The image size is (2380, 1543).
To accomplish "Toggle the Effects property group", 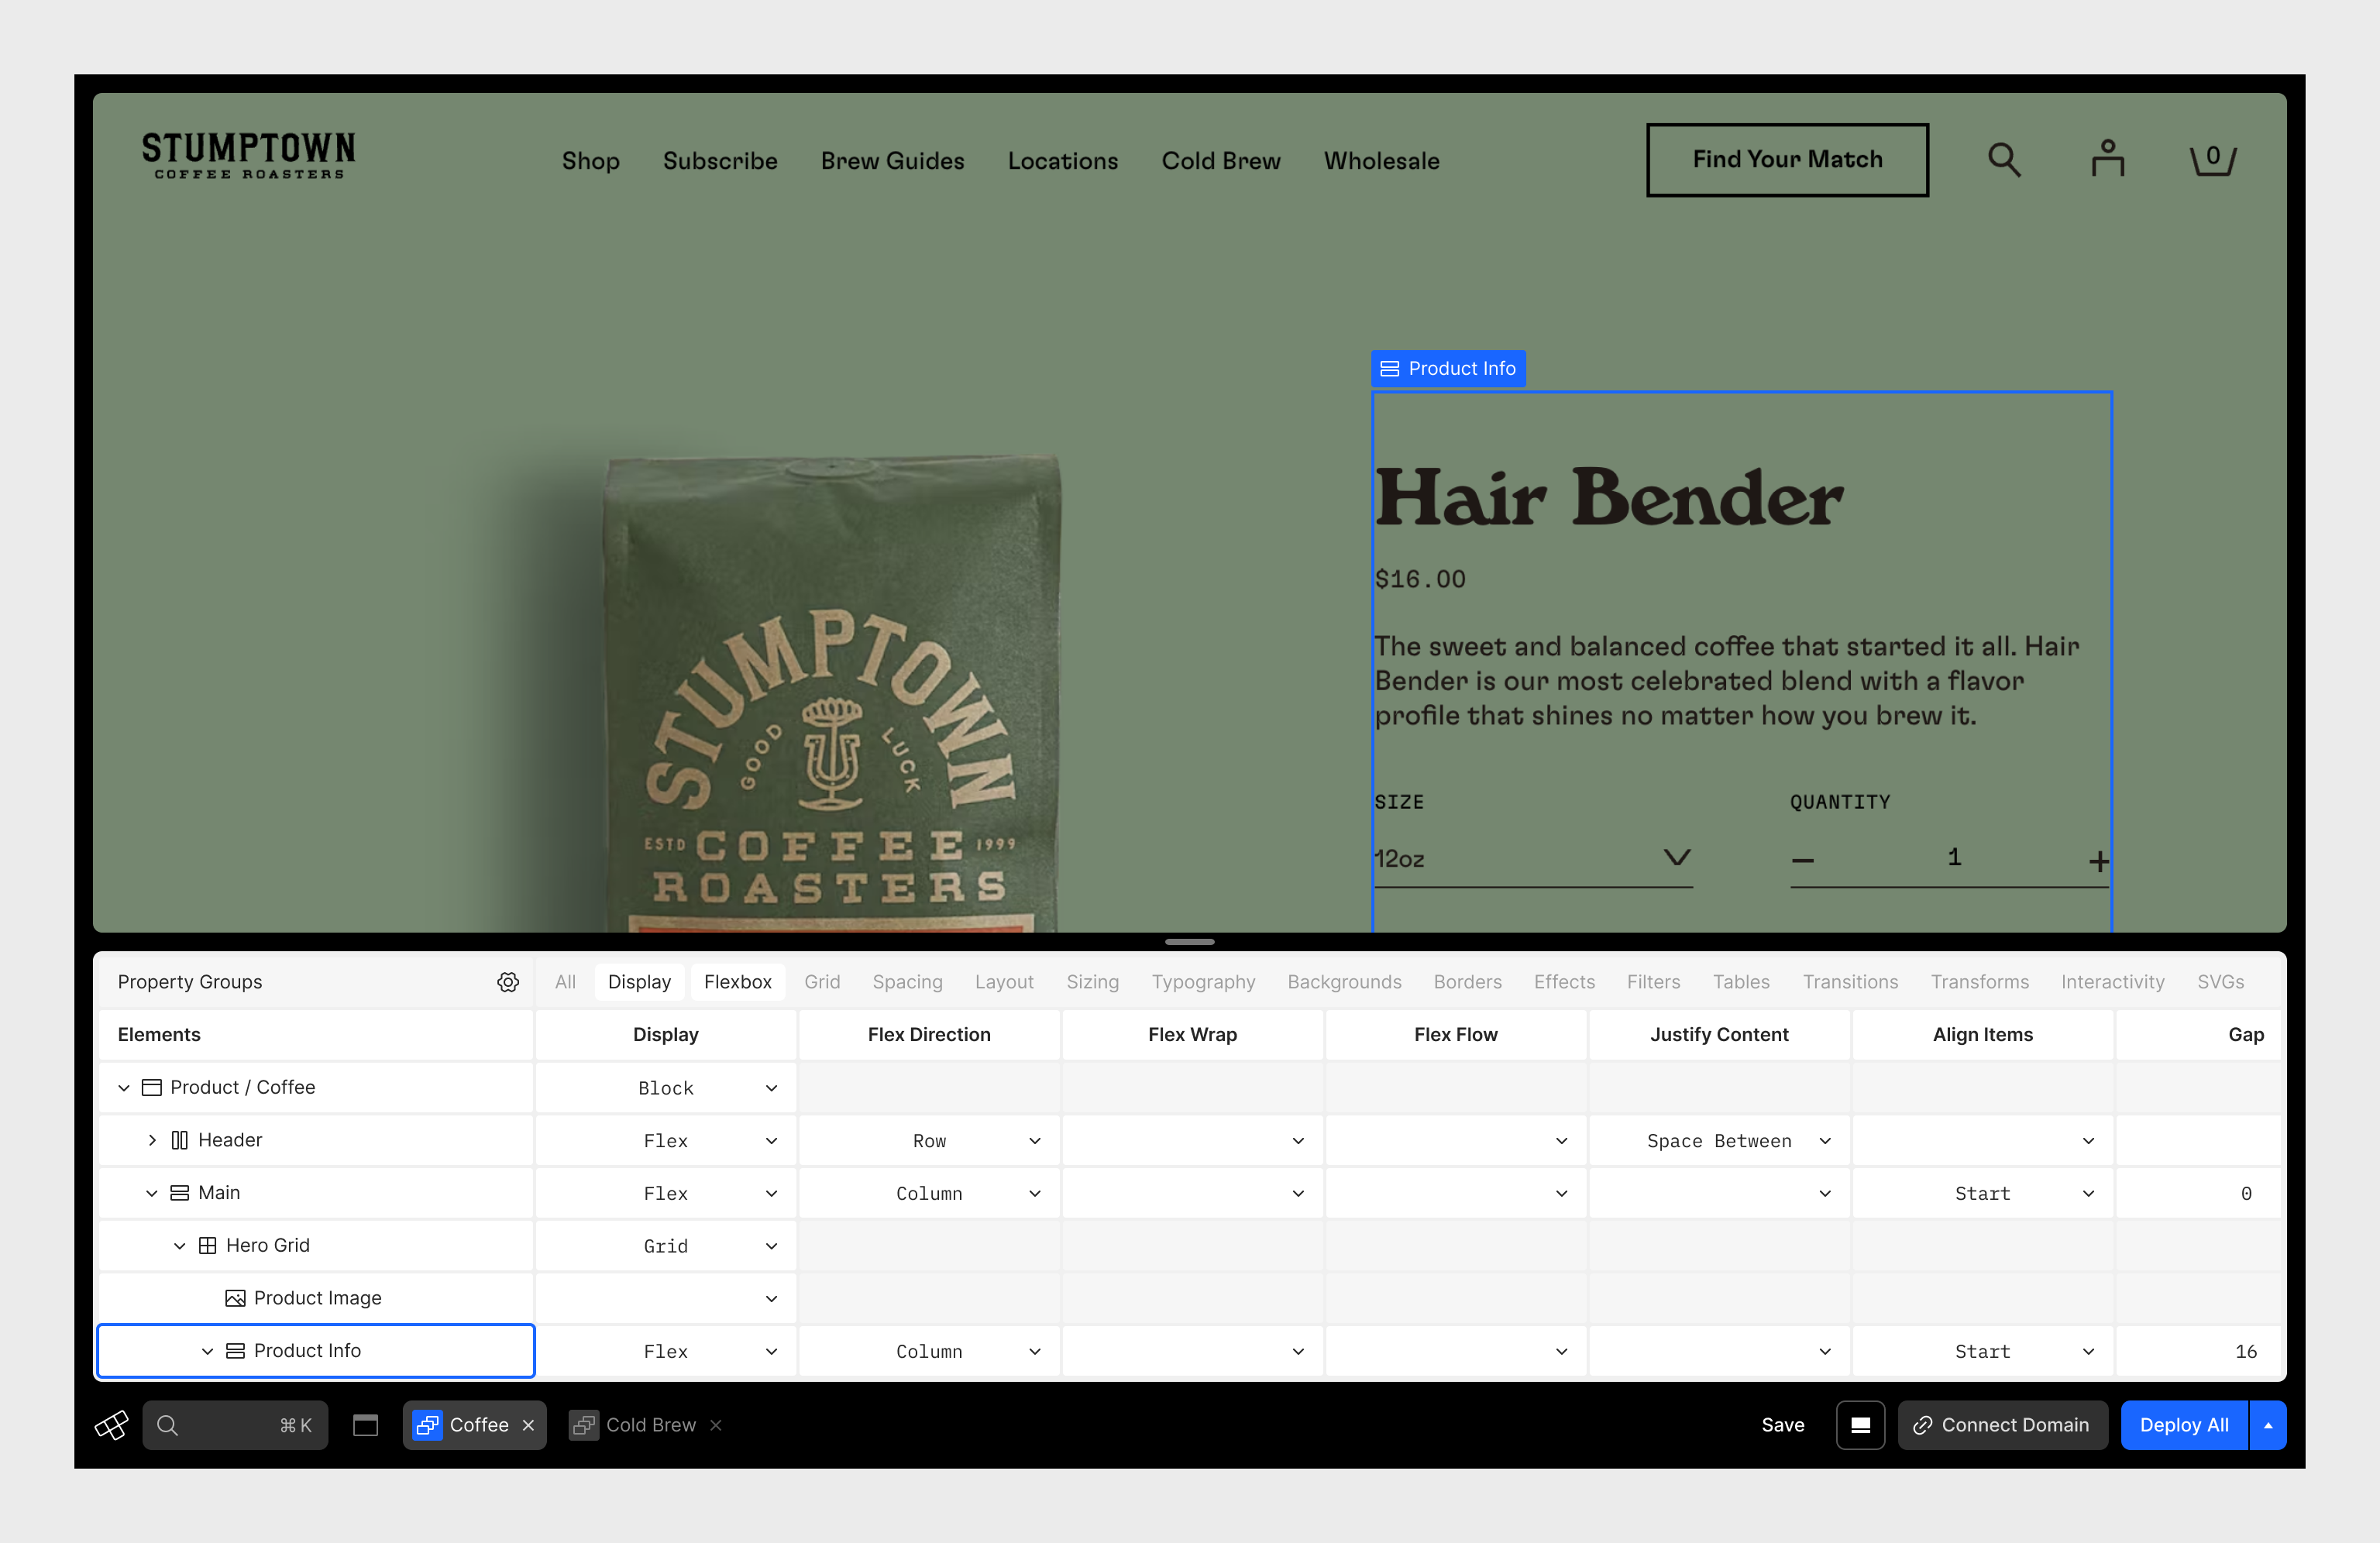I will tap(1564, 982).
